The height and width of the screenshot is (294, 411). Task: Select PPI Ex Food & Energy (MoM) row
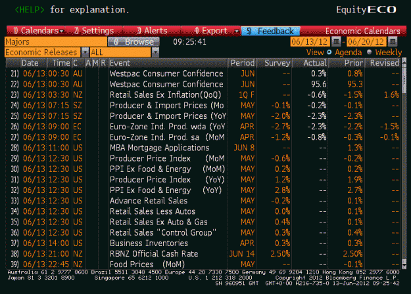203,169
